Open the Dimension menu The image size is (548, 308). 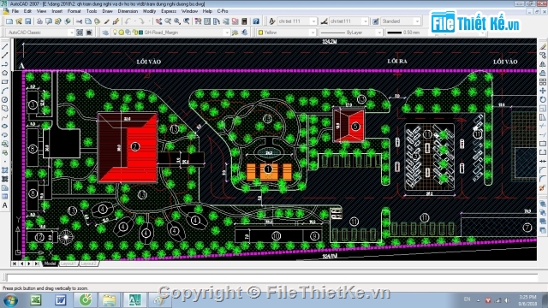pyautogui.click(x=128, y=11)
